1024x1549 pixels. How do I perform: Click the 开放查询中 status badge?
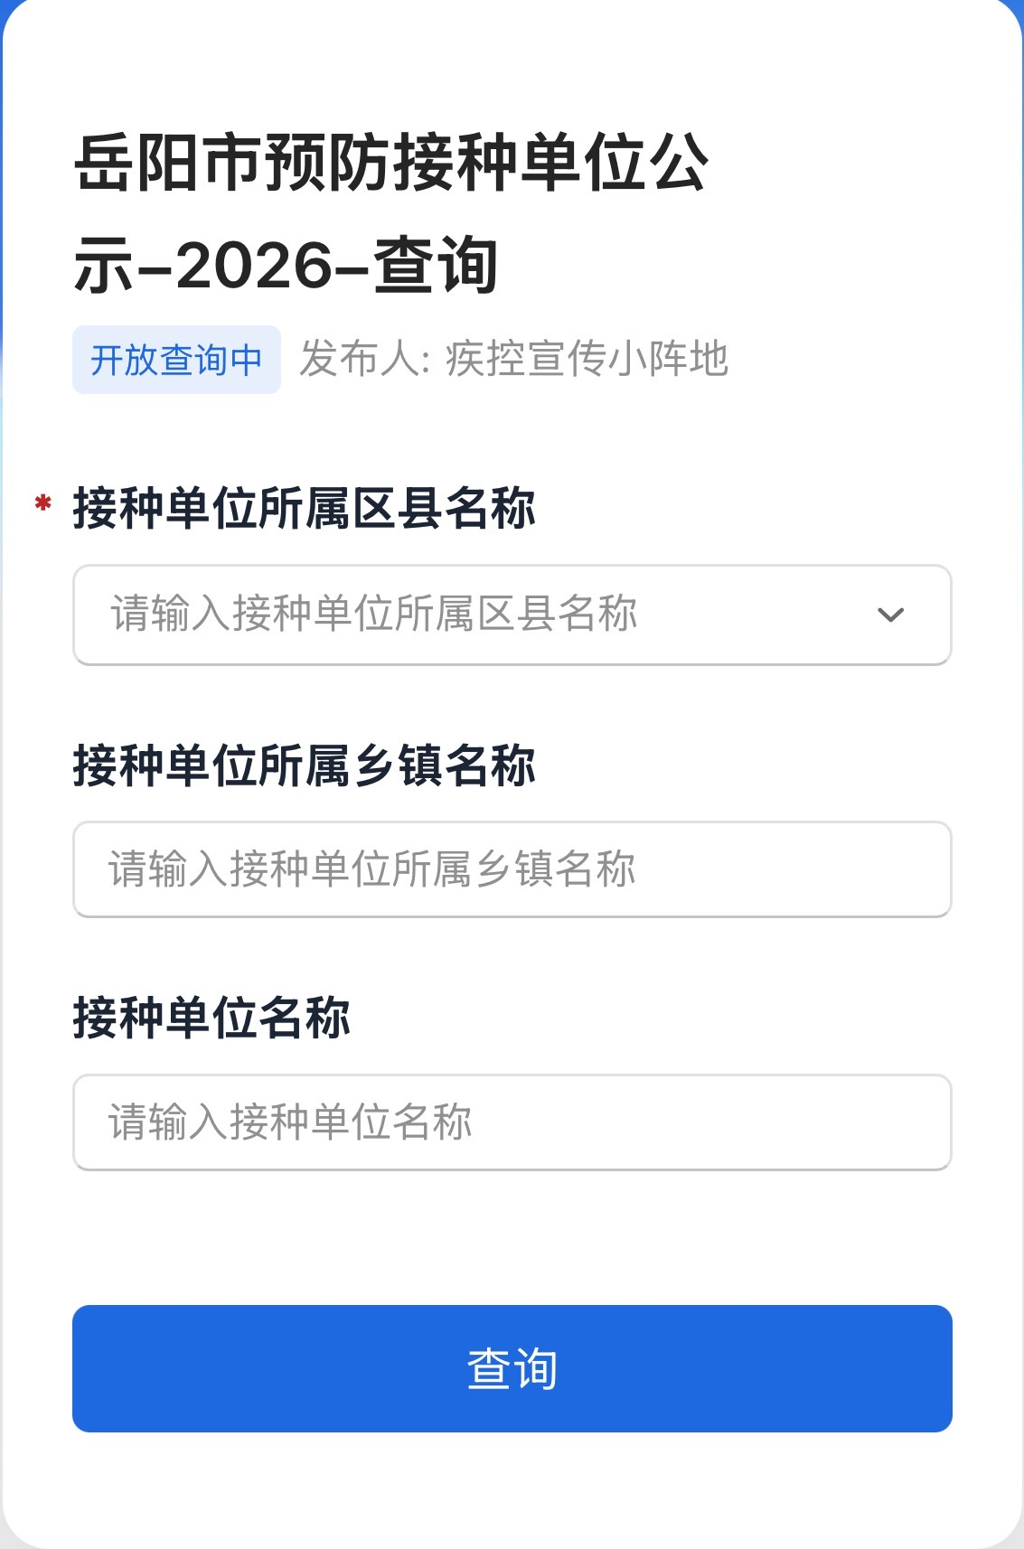pyautogui.click(x=176, y=360)
